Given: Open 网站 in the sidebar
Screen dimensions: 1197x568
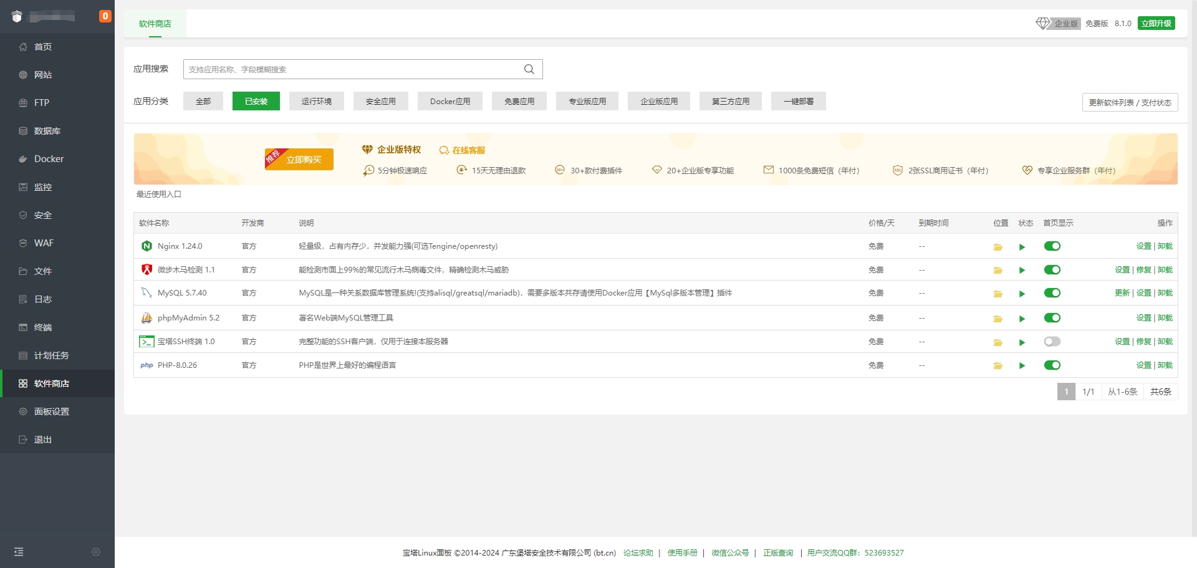Looking at the screenshot, I should point(57,75).
